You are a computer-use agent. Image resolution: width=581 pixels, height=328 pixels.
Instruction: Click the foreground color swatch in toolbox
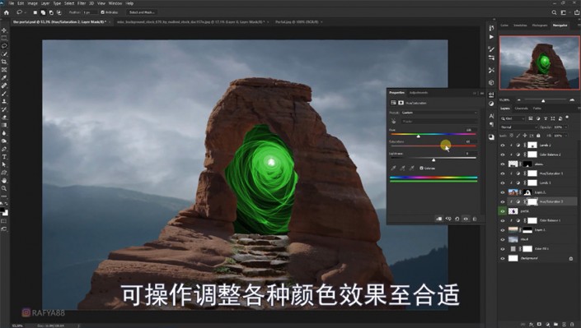pos(2,210)
